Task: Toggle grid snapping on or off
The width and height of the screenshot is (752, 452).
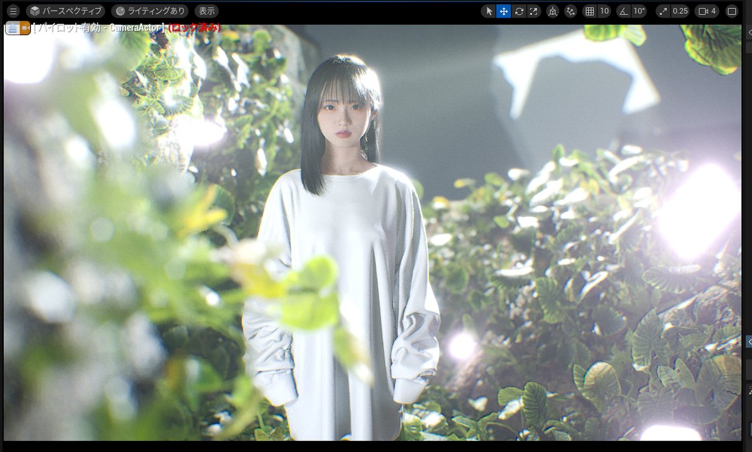Action: tap(590, 11)
